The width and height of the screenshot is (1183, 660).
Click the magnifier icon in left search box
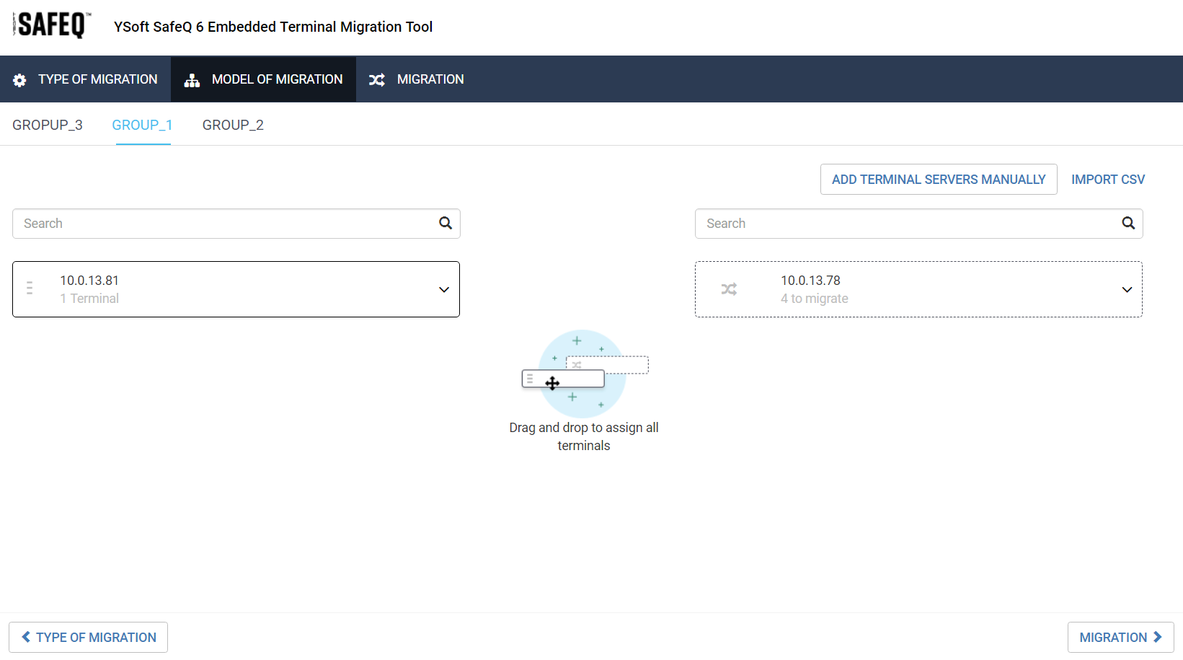tap(446, 224)
